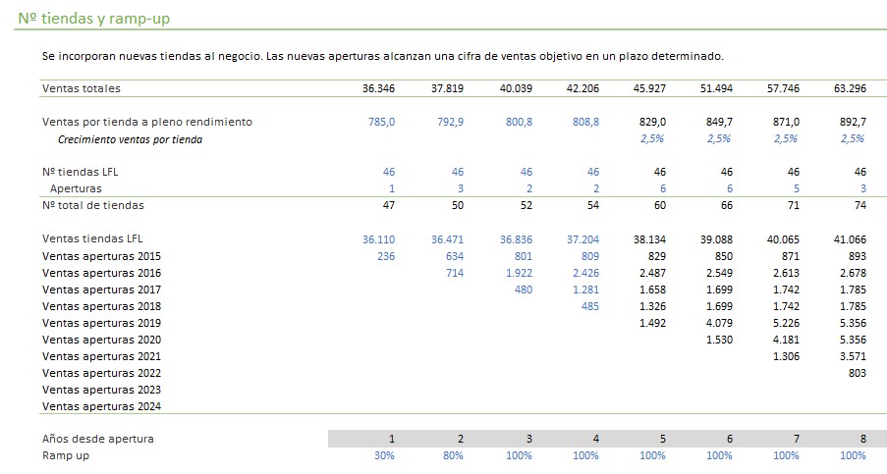Select the blue 785,0 sales-per-store cell

(x=381, y=122)
